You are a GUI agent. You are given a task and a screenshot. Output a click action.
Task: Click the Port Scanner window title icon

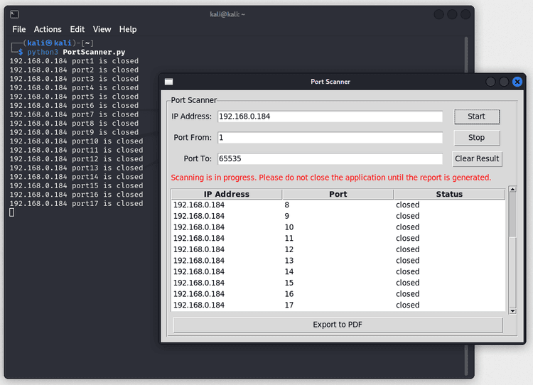(168, 82)
